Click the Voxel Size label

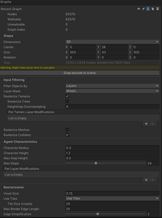point(11,194)
